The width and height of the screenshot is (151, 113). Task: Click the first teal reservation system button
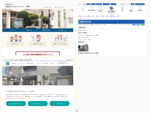pos(16,103)
